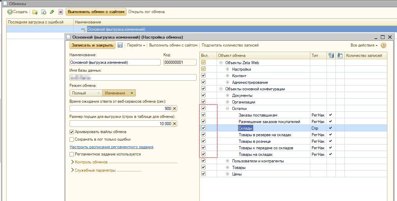Open help via the question mark icon
397x201 pixels.
[x=384, y=46]
